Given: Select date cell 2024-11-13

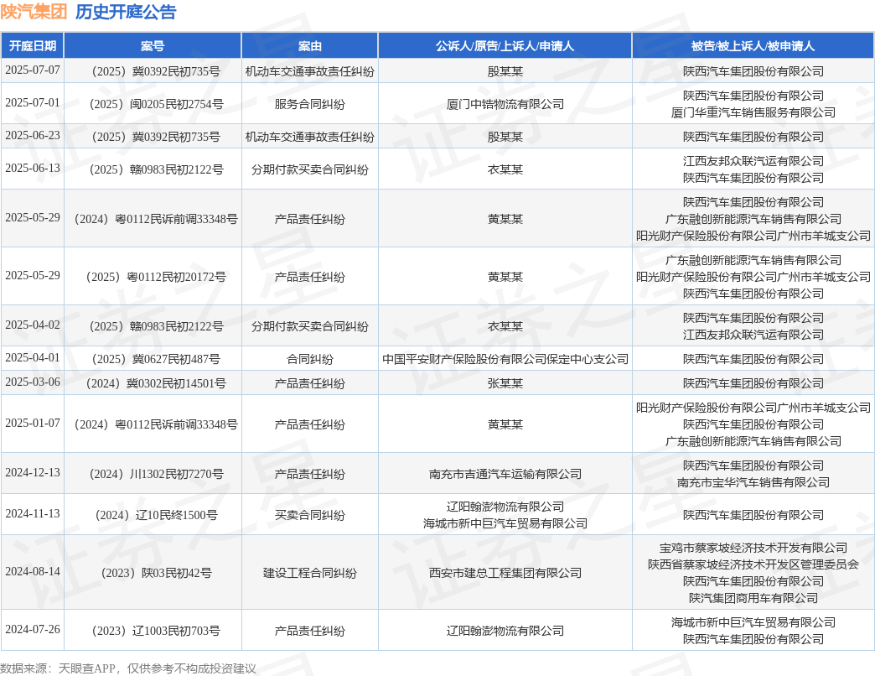Looking at the screenshot, I should [x=33, y=513].
